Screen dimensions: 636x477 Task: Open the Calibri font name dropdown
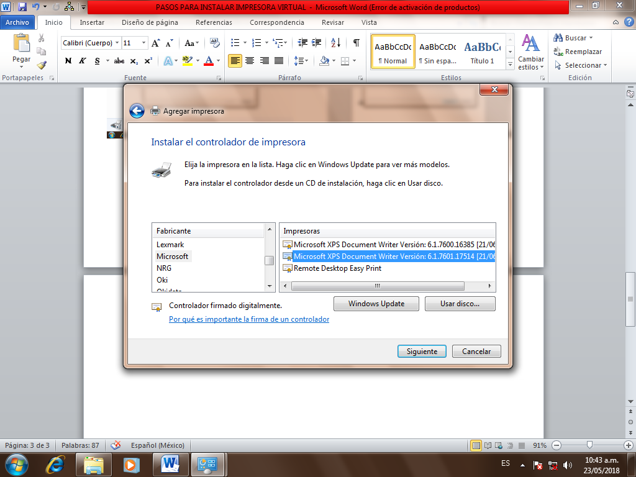(117, 43)
